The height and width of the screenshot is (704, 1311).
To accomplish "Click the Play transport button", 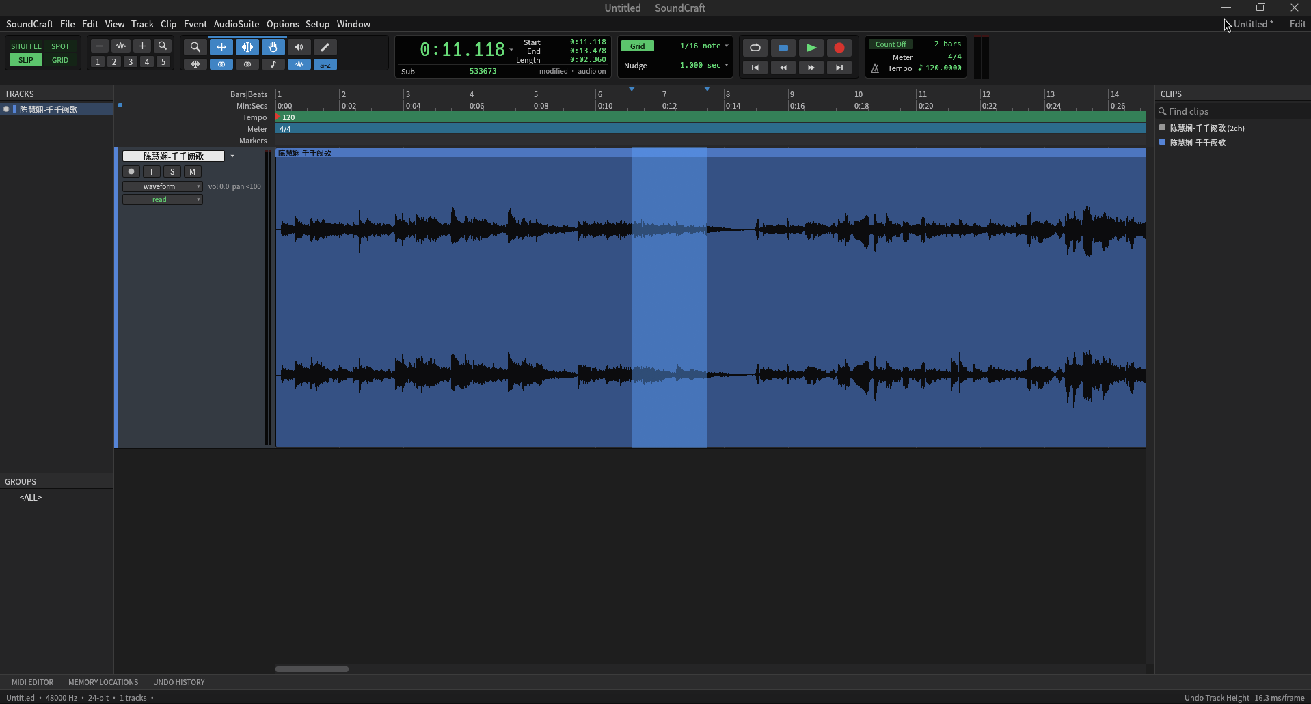I will tap(811, 48).
